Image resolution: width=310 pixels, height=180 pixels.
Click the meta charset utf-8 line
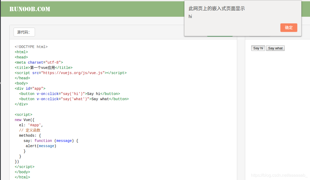click(x=39, y=63)
